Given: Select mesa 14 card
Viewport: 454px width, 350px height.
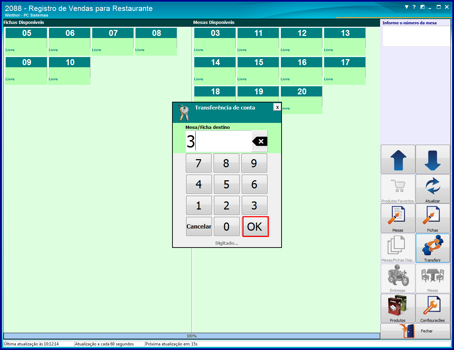Looking at the screenshot, I should (x=215, y=71).
